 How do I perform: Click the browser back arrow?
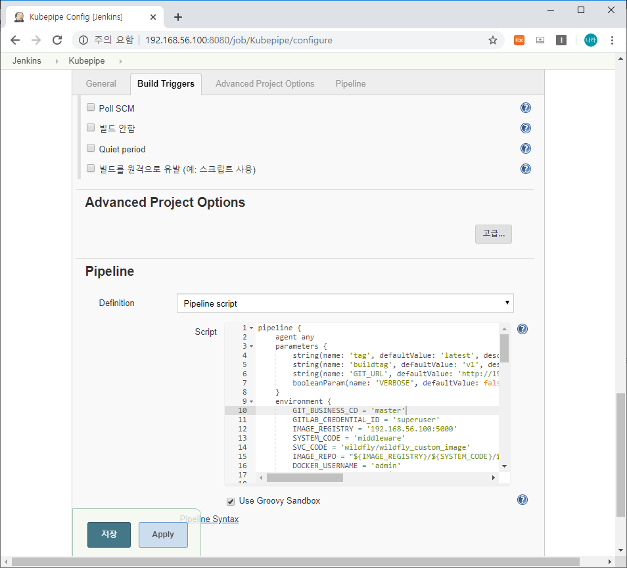tap(15, 40)
